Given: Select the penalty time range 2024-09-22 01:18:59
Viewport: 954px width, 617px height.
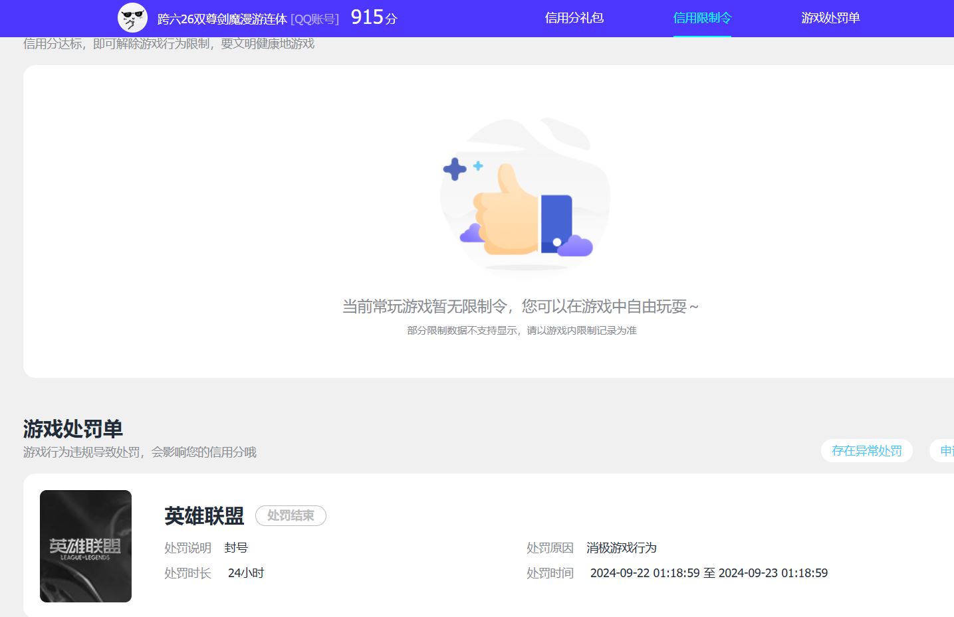Looking at the screenshot, I should [x=709, y=573].
